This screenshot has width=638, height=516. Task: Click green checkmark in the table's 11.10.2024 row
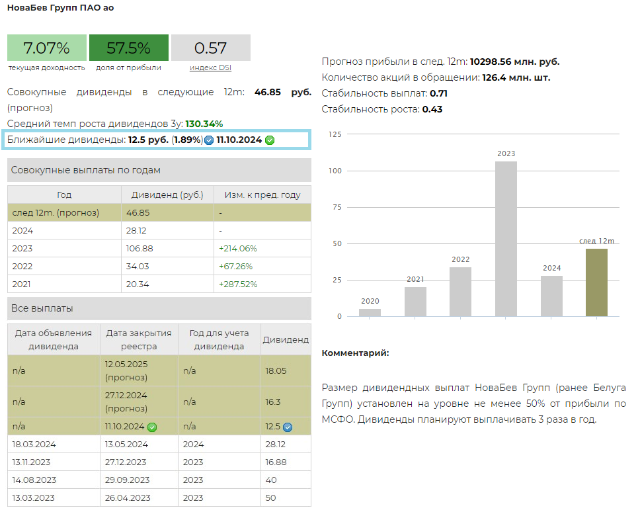tap(152, 427)
